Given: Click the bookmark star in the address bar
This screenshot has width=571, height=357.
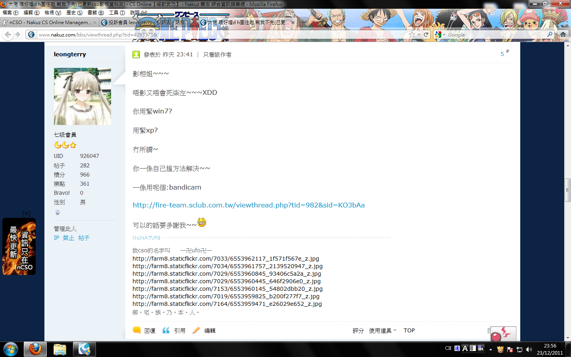Looking at the screenshot, I should coord(412,35).
